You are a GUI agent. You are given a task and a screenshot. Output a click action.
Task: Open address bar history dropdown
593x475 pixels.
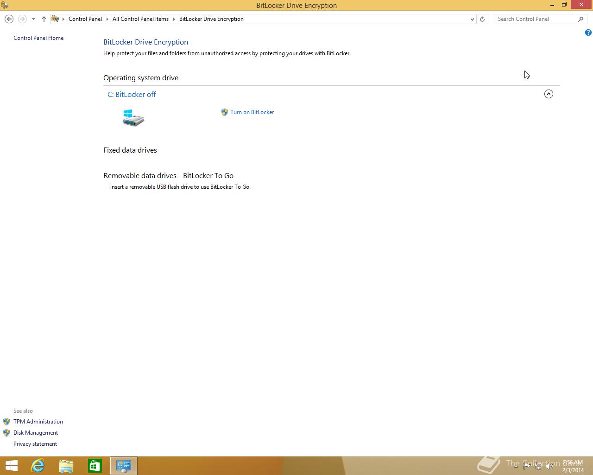click(x=472, y=19)
